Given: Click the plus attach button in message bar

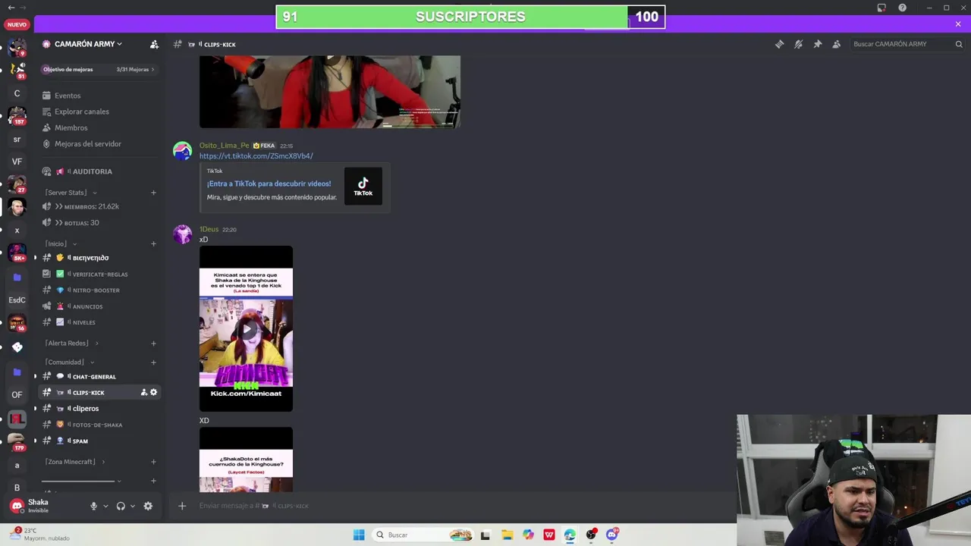Looking at the screenshot, I should click(x=182, y=506).
